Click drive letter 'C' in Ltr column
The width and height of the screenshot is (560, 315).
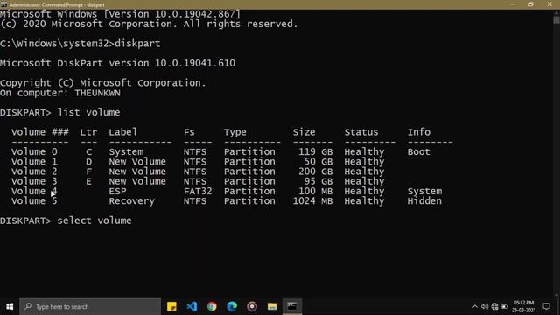click(88, 151)
